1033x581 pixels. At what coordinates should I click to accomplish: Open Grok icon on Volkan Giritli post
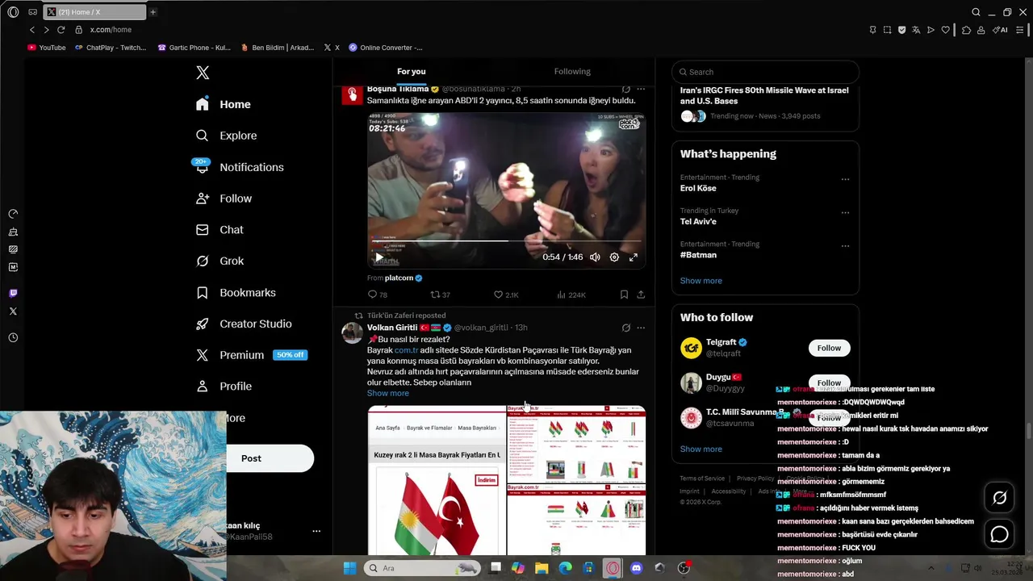(625, 328)
